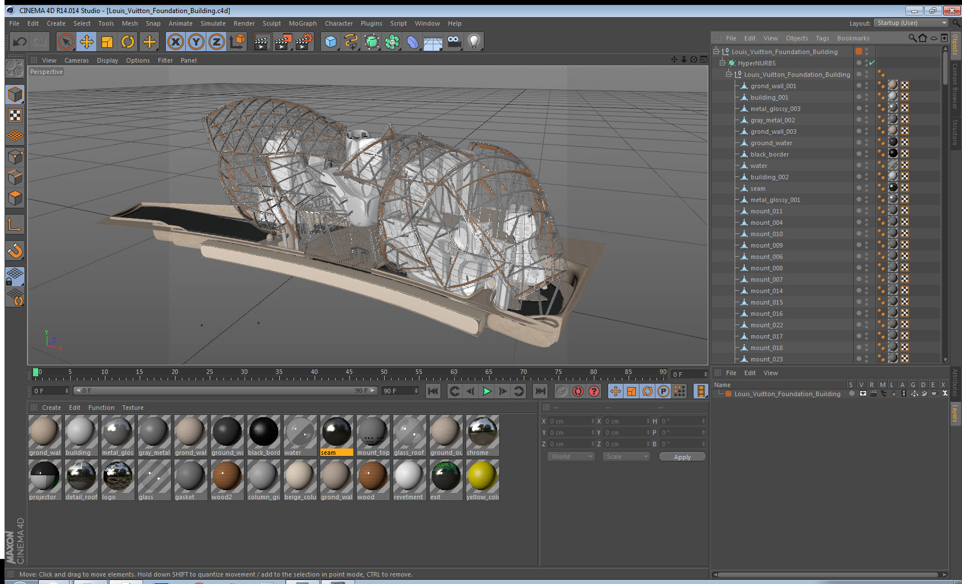Go to start of animation
This screenshot has height=584, width=962.
click(x=433, y=391)
